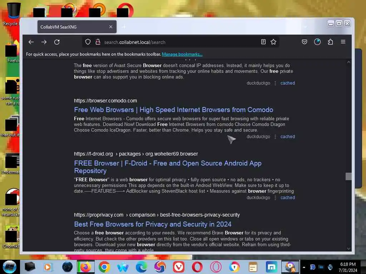
Task: Close the CollabVM SearXNG tab
Action: [x=111, y=27]
